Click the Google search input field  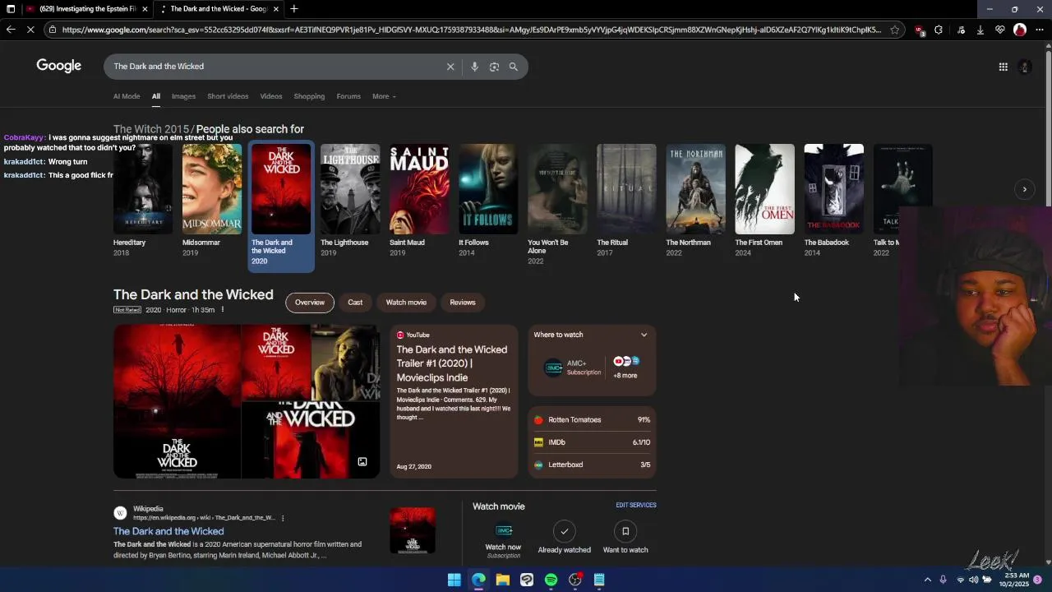tap(275, 67)
